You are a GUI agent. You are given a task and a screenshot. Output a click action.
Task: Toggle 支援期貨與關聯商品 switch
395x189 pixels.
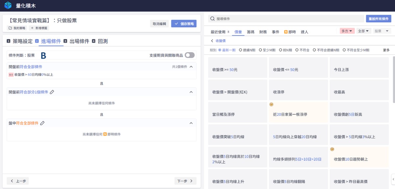(x=189, y=55)
